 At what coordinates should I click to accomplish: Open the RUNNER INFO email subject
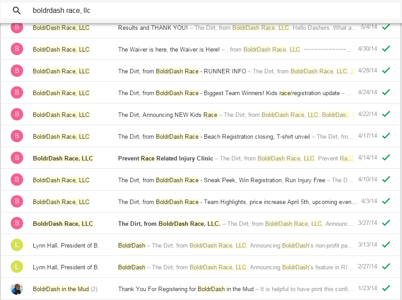click(x=182, y=71)
